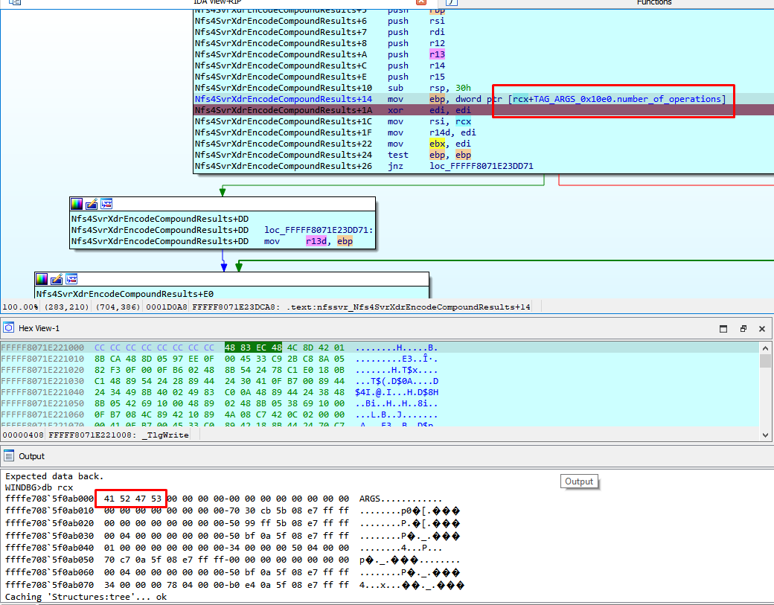Click 'WINDBG>db rcx' command line in Output

pyautogui.click(x=39, y=487)
